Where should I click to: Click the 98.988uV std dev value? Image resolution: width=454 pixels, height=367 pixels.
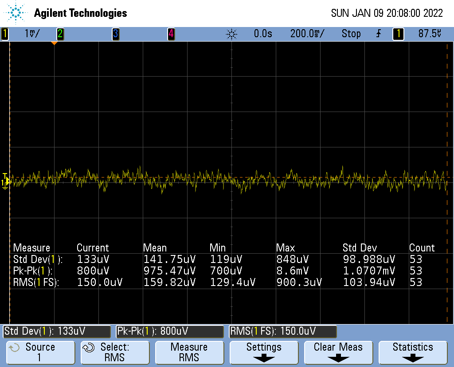369,259
